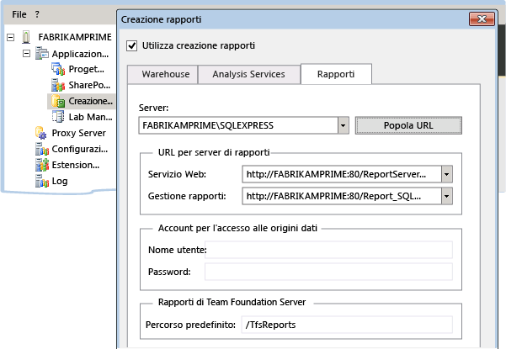Viewport: 506px width, 349px height.
Task: Open the ? help menu
Action: [x=37, y=14]
